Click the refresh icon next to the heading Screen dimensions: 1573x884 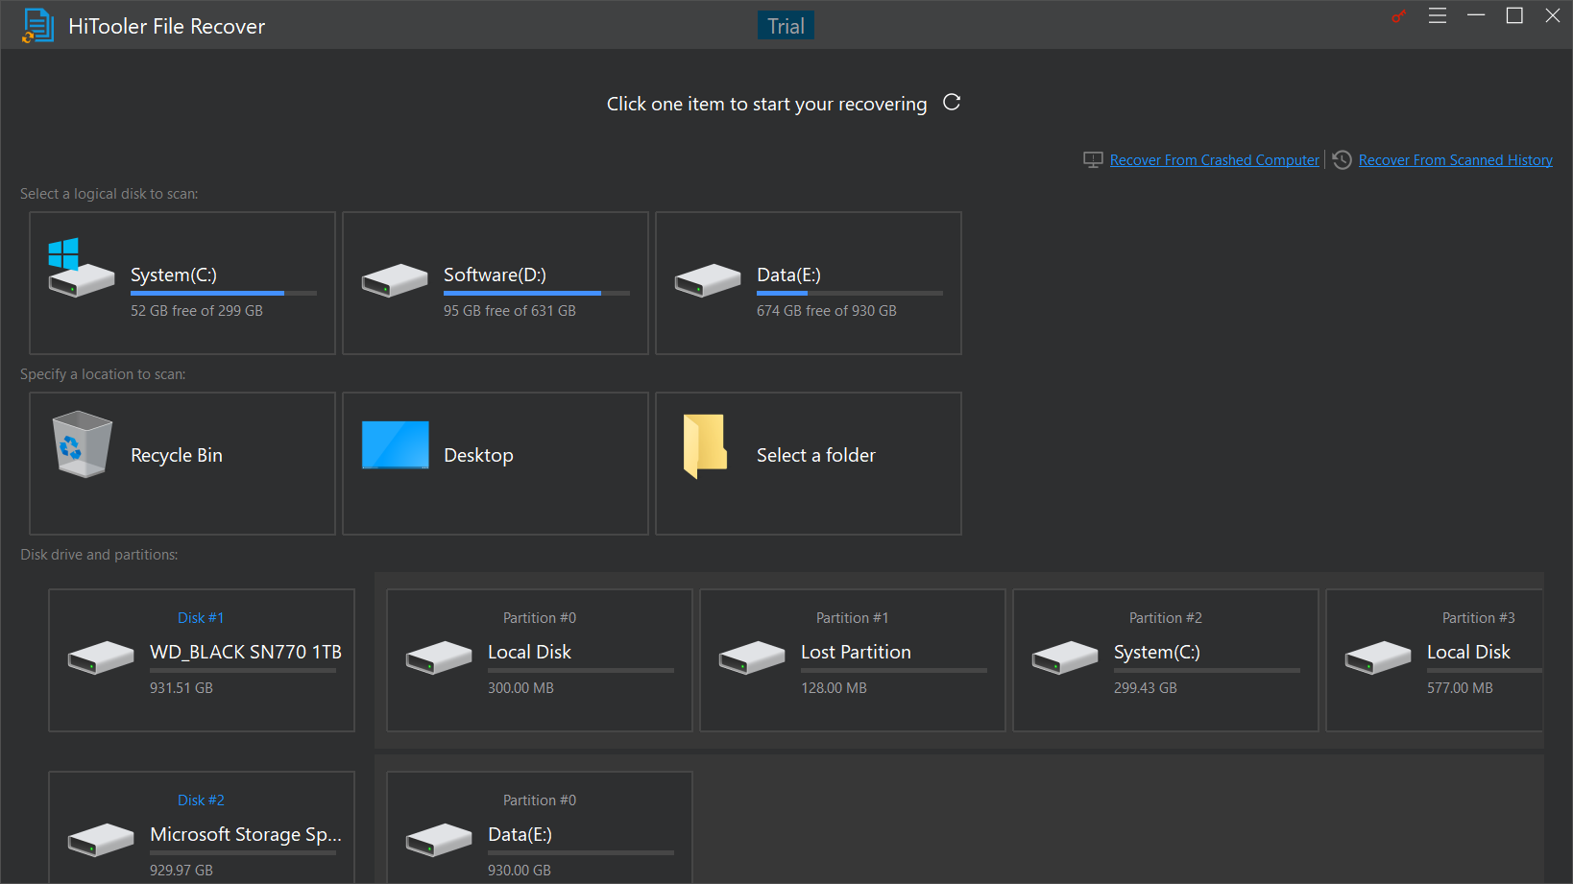[952, 103]
